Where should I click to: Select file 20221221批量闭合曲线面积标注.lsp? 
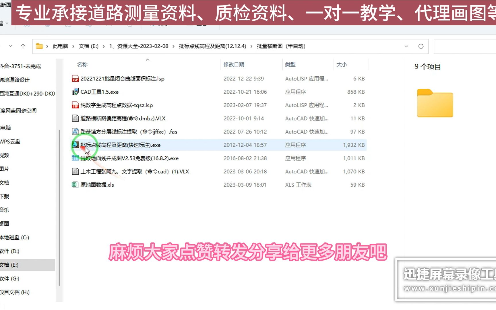[x=123, y=79]
